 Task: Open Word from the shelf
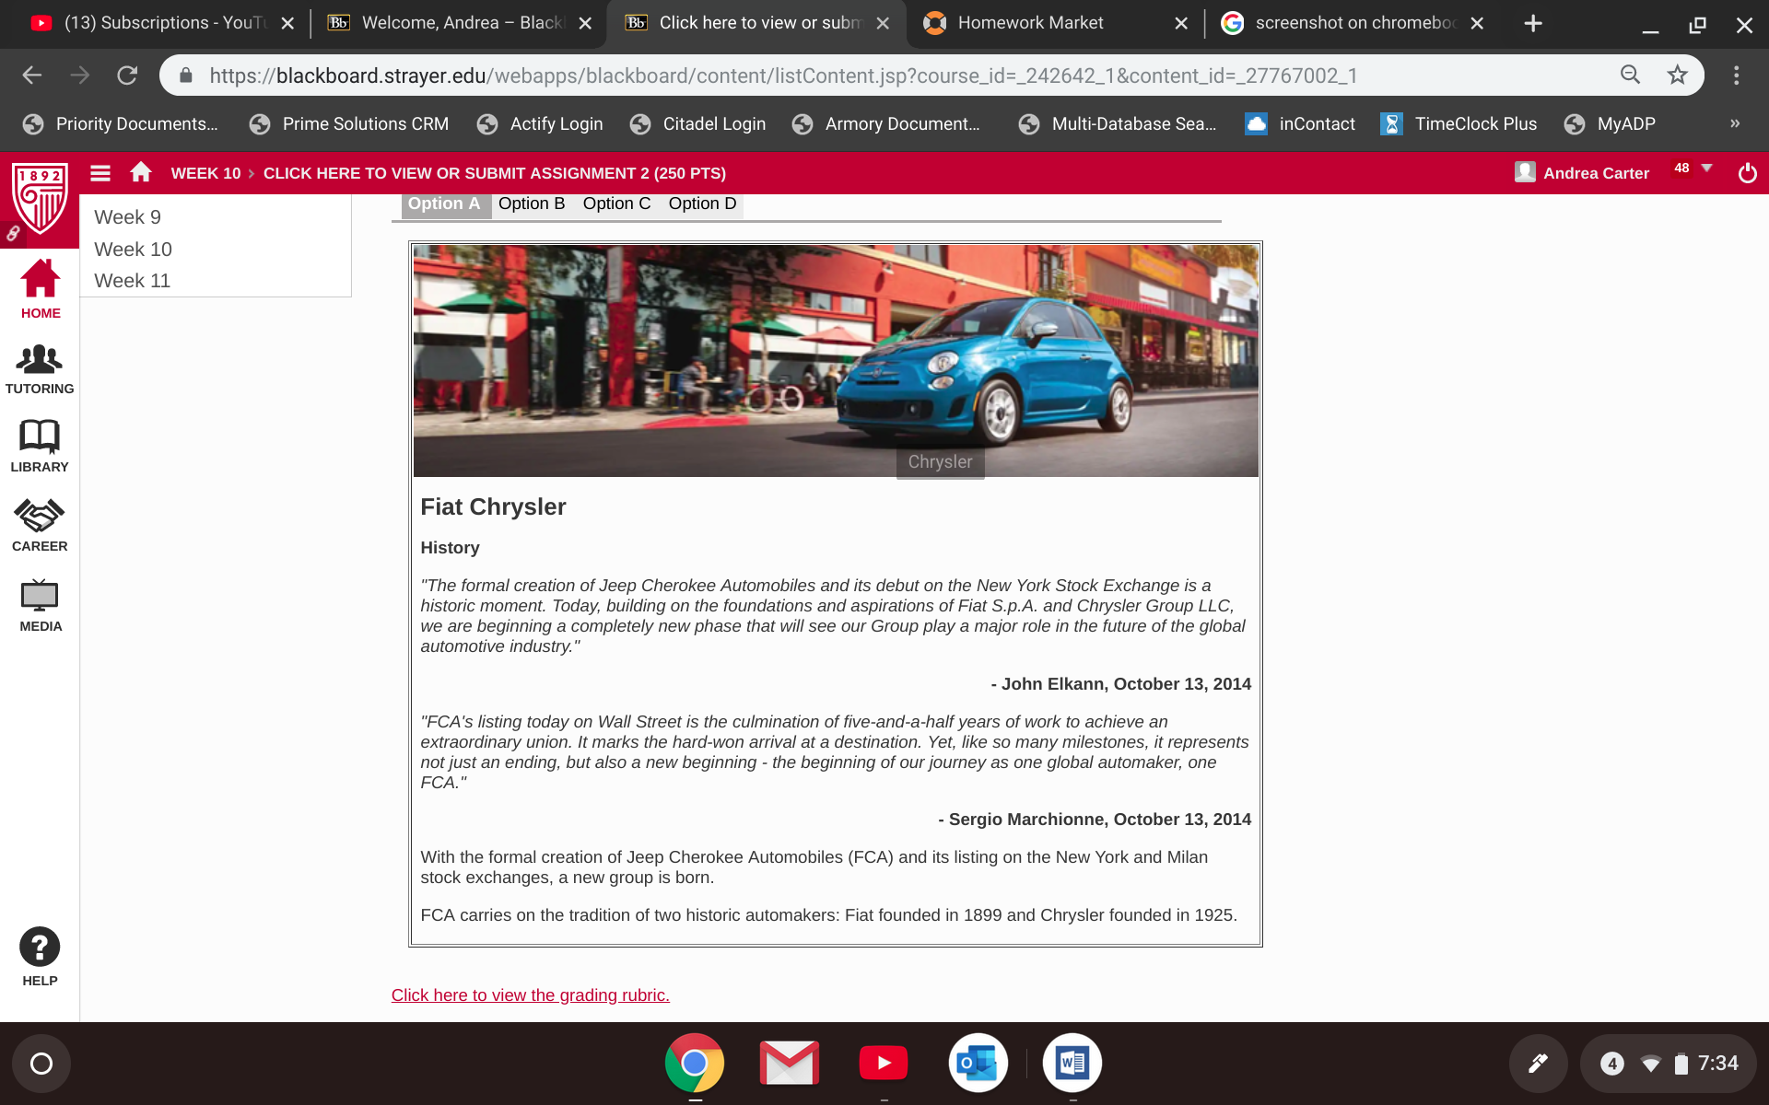pos(1072,1063)
